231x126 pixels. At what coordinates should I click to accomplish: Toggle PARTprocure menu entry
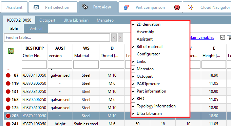coord(160,84)
